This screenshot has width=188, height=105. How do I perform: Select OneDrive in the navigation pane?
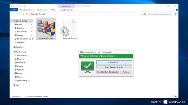[x=20, y=47]
